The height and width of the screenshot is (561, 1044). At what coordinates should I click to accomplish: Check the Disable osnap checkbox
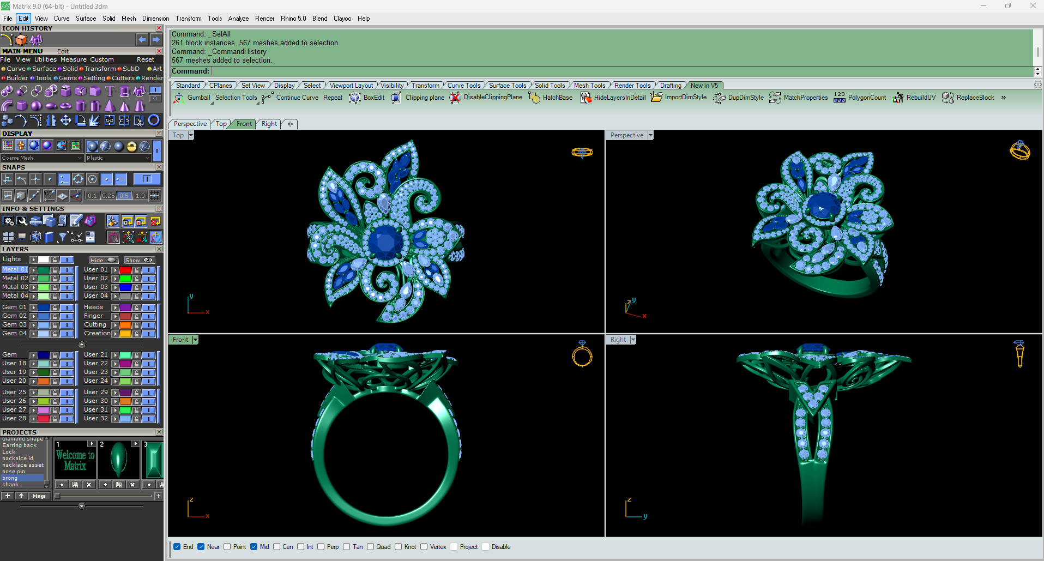tap(486, 547)
